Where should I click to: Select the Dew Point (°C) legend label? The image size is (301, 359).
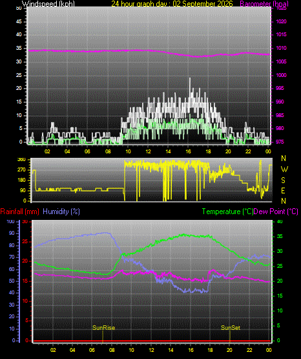coord(276,212)
